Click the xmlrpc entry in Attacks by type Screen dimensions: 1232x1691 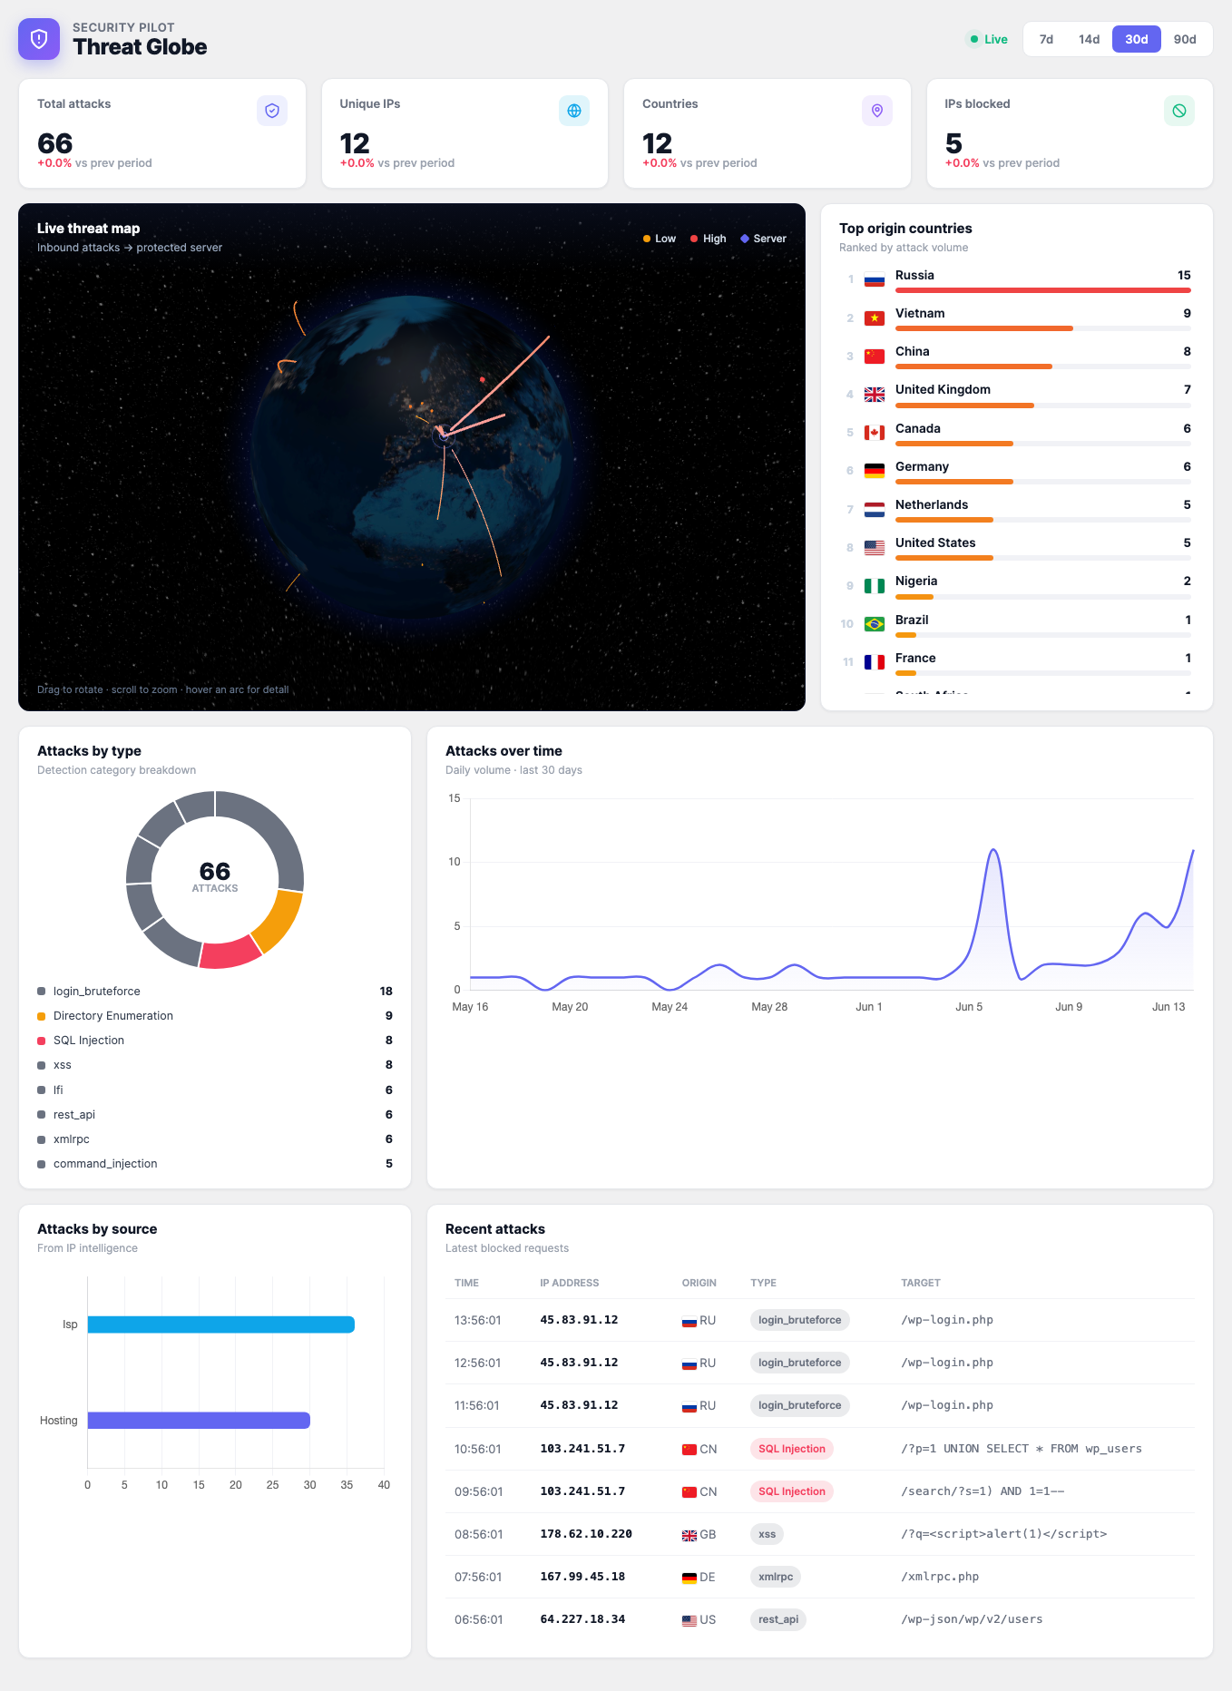[215, 1139]
